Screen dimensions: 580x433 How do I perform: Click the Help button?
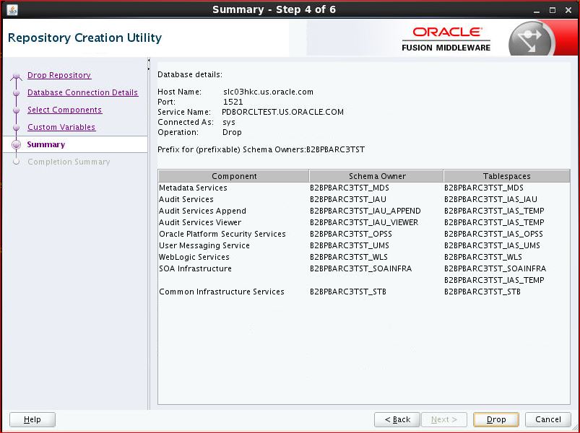click(33, 419)
